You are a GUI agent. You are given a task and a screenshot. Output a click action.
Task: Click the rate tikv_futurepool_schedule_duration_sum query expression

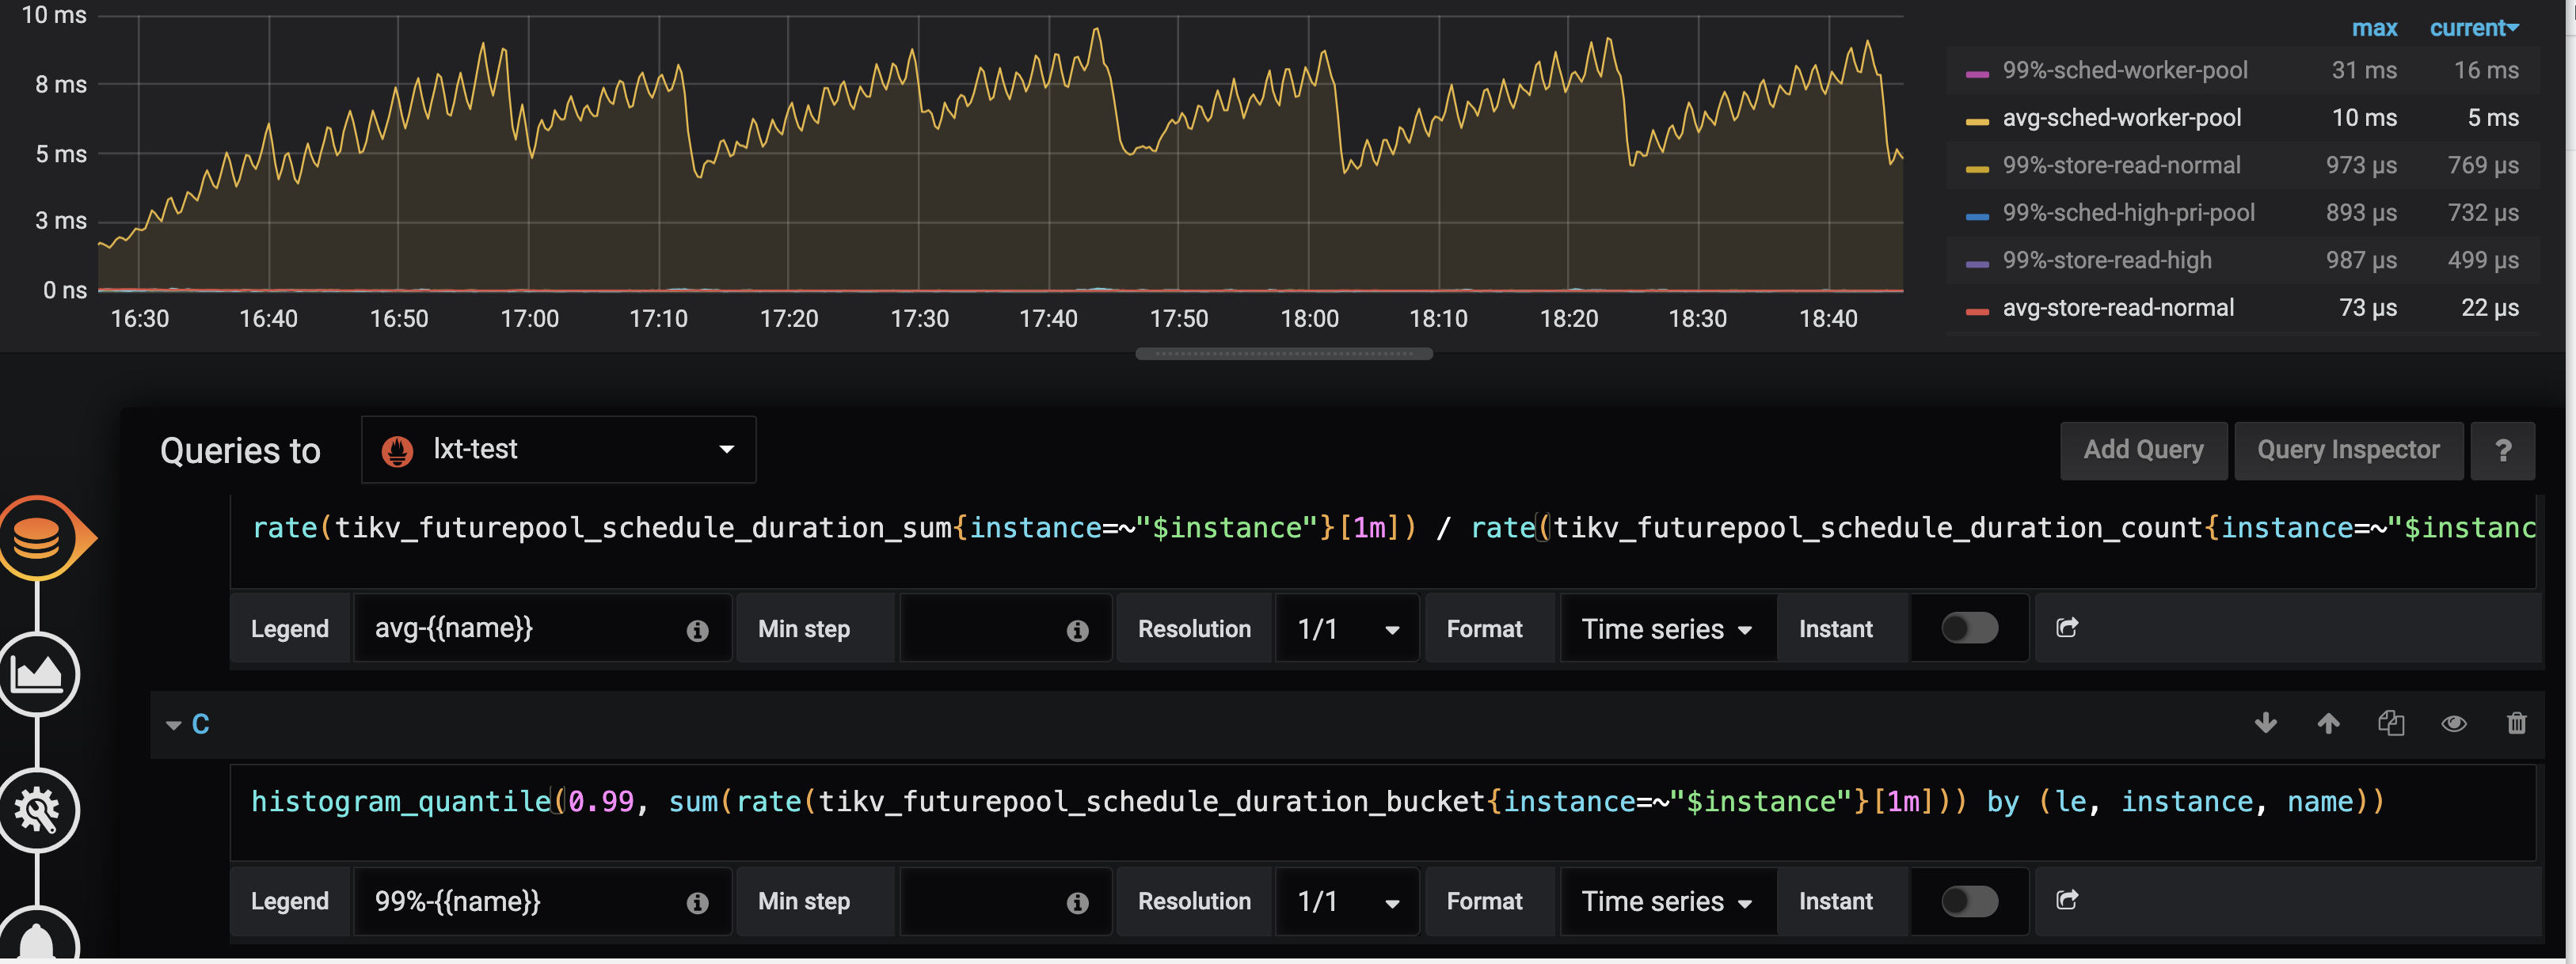tap(1382, 540)
